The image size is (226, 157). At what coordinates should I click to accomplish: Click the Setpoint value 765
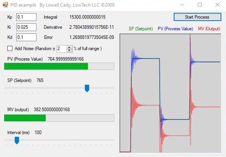(x=40, y=80)
